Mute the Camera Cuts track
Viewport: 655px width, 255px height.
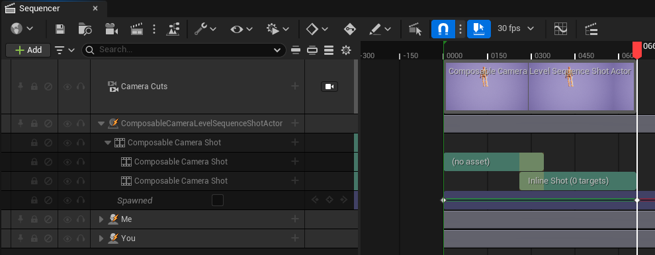48,87
